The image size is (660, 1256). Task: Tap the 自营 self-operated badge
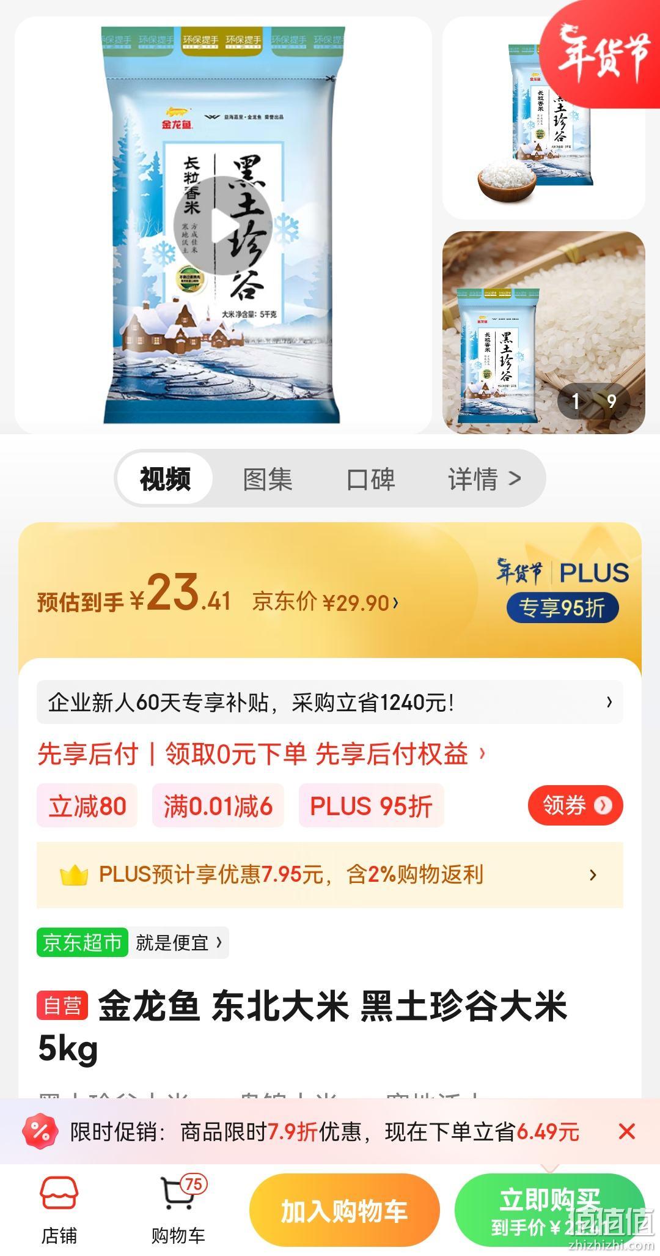click(x=62, y=1005)
